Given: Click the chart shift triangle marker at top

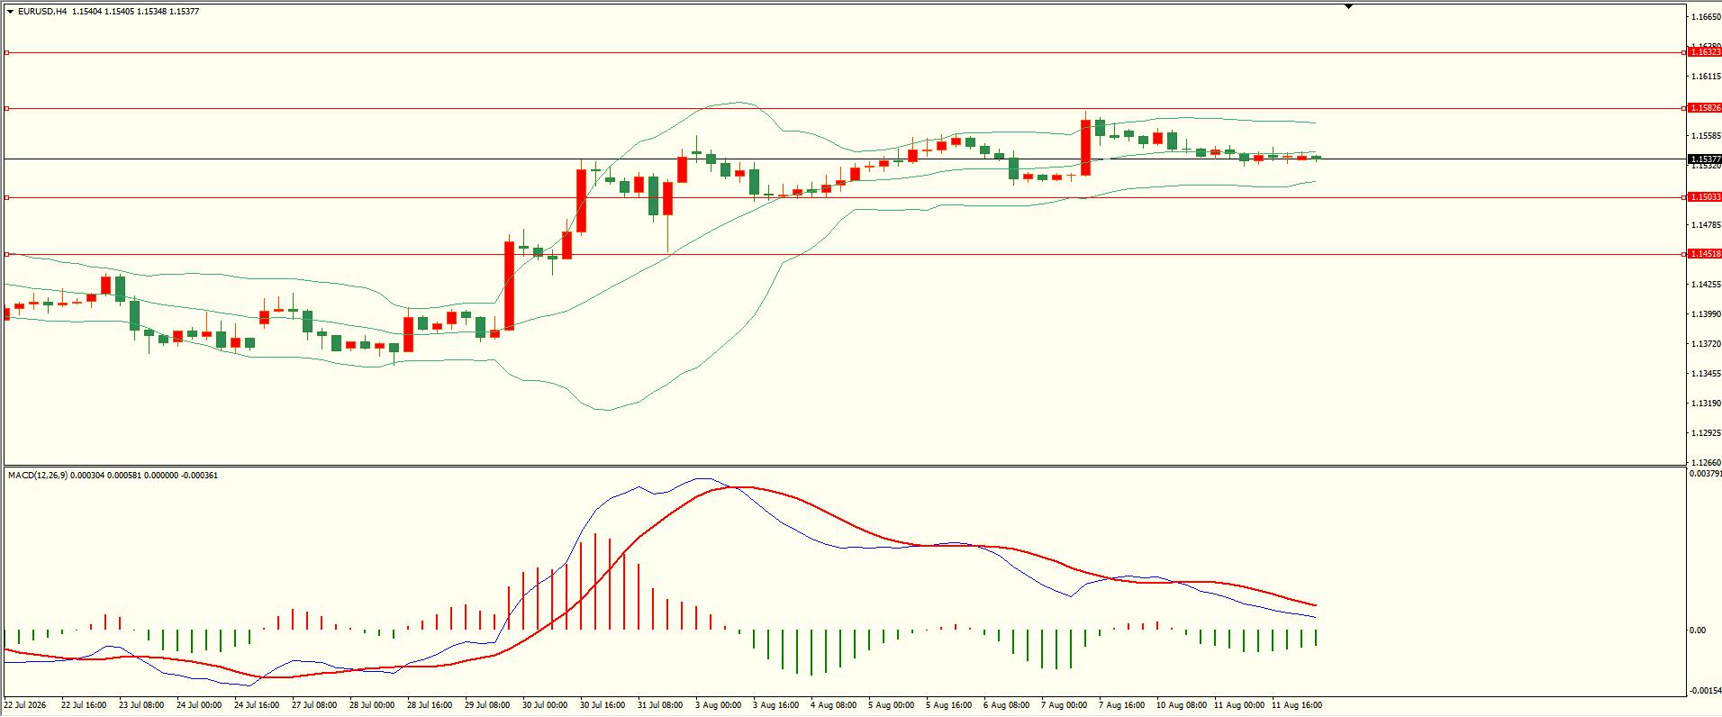Looking at the screenshot, I should point(1348,7).
